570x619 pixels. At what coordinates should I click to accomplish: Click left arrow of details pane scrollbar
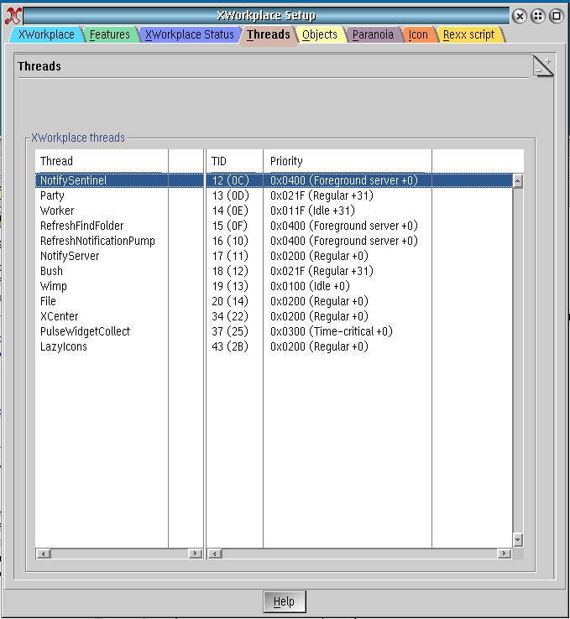click(x=215, y=554)
